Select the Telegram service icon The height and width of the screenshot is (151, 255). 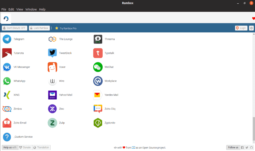(7, 39)
